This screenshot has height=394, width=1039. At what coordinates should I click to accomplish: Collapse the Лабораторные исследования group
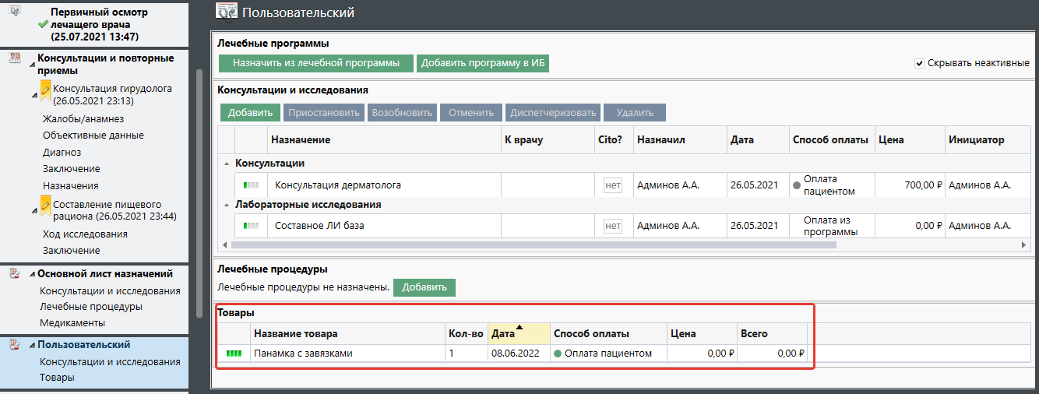pyautogui.click(x=227, y=205)
